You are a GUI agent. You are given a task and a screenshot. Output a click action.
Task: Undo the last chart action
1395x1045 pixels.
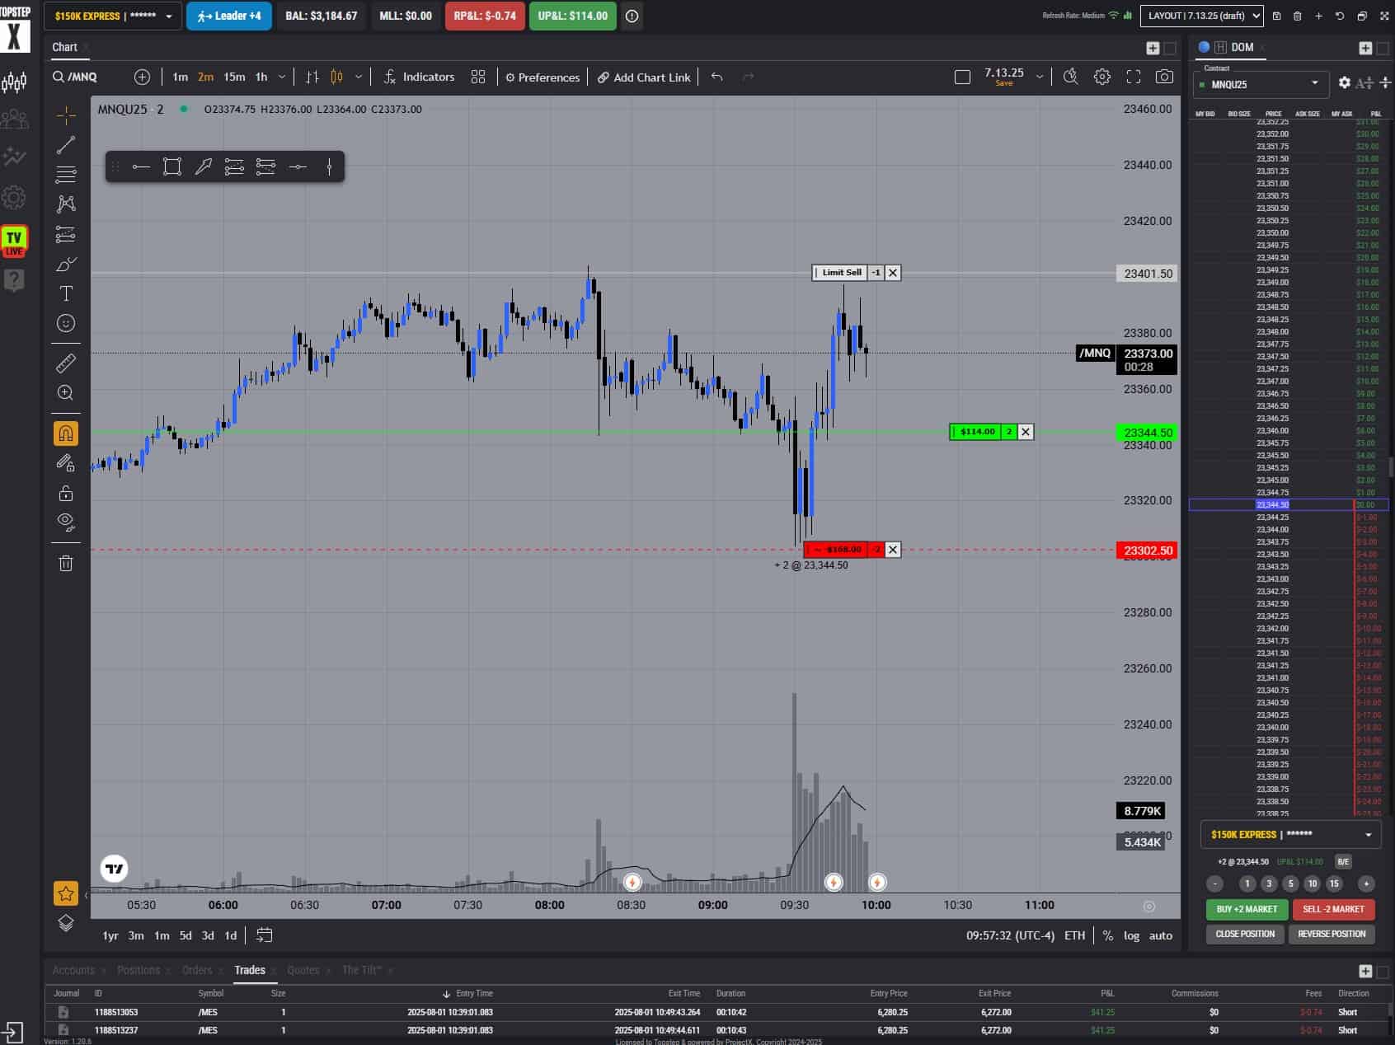717,77
